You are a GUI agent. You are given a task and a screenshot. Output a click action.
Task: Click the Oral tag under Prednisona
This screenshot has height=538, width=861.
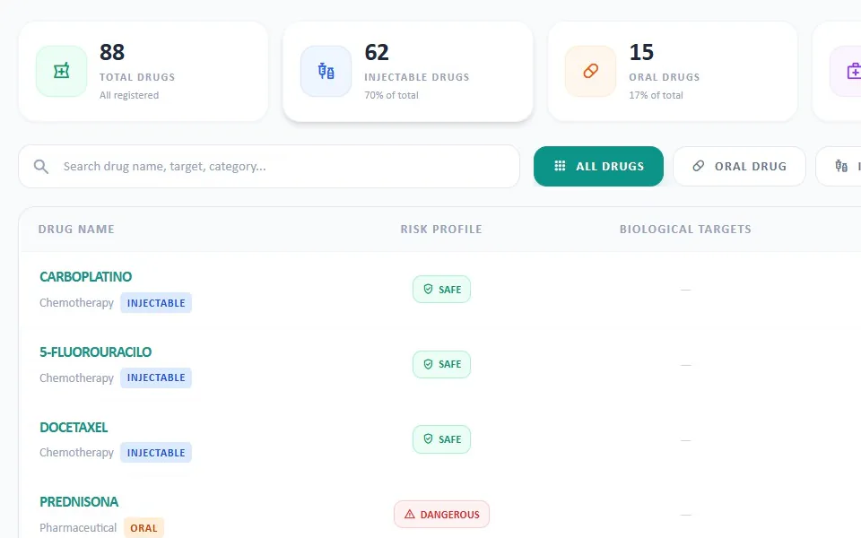pyautogui.click(x=143, y=528)
